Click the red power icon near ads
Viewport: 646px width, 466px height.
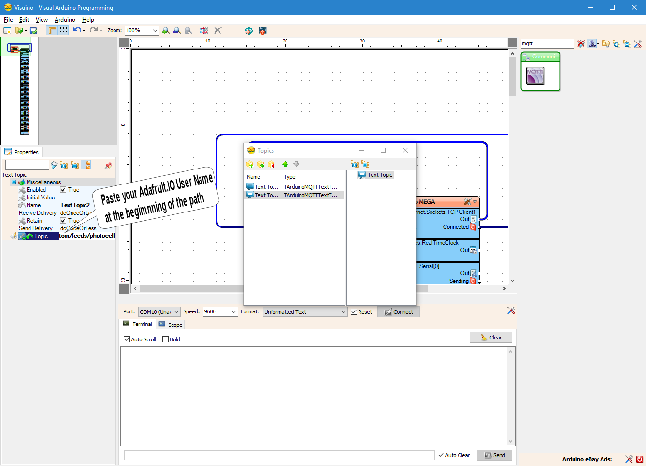point(640,459)
